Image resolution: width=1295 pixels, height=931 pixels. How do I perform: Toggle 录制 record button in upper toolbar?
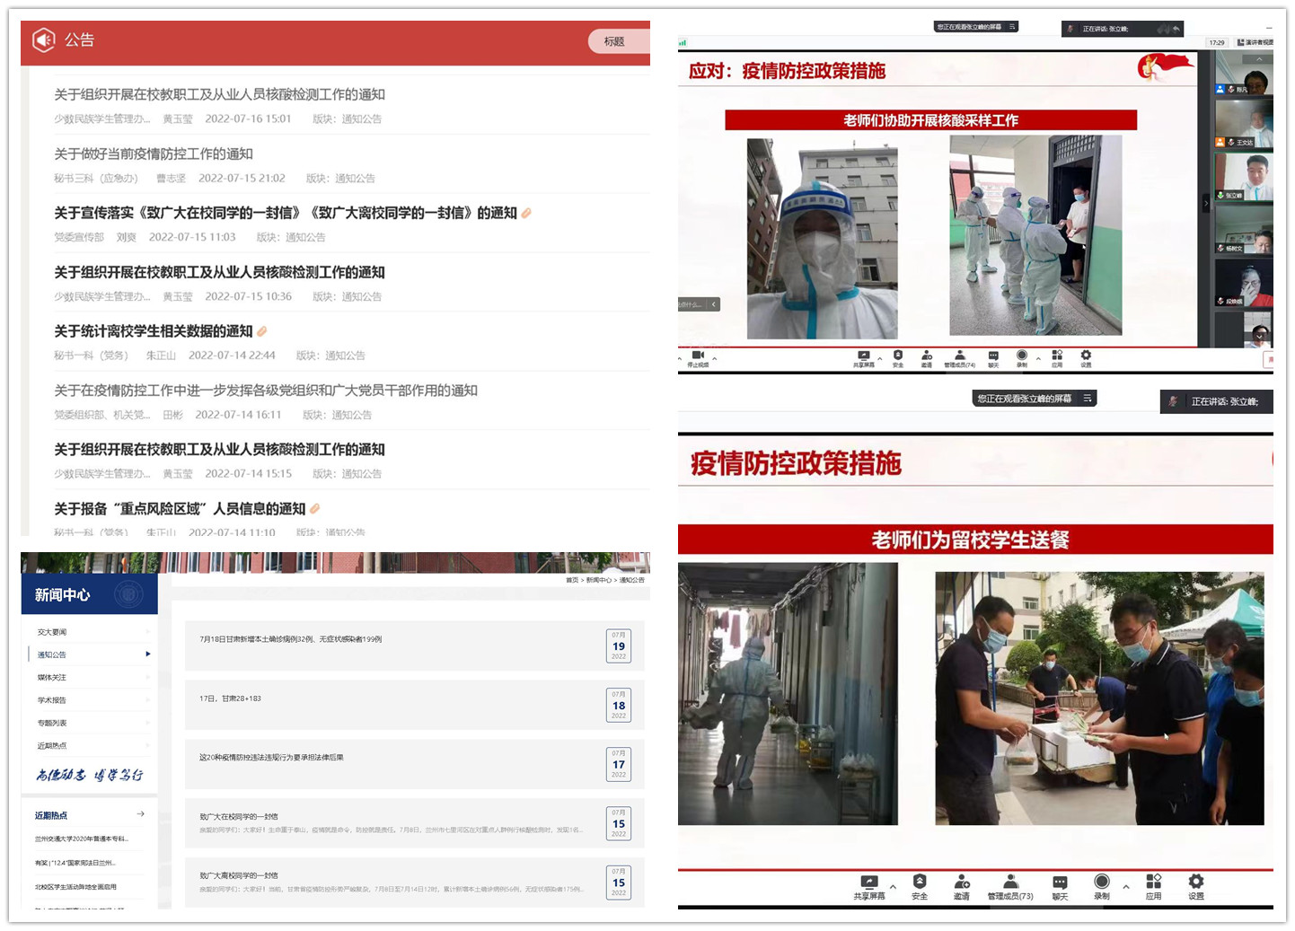pos(1022,356)
